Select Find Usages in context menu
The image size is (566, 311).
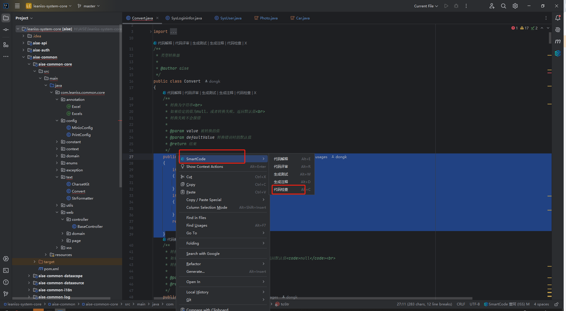[223, 225]
